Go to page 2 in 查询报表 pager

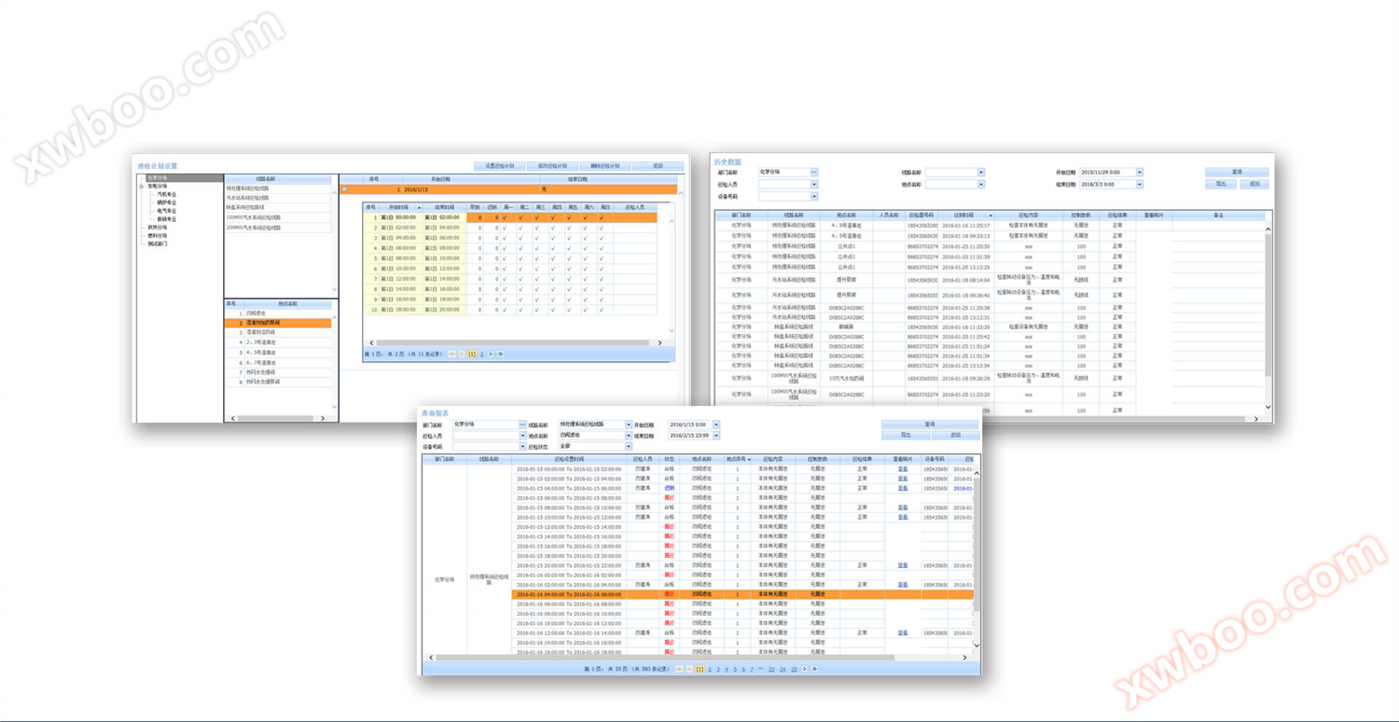point(710,669)
